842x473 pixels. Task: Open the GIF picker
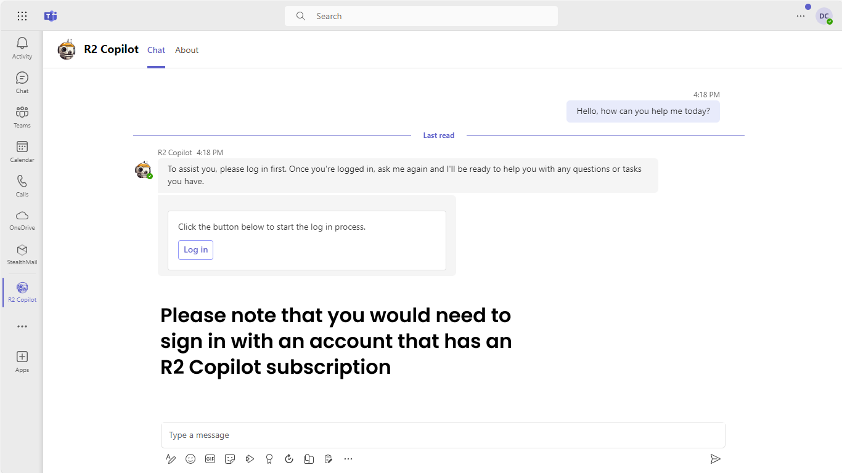coord(210,459)
